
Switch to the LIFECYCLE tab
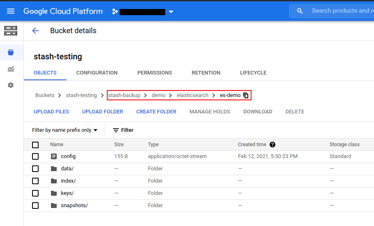tap(253, 73)
